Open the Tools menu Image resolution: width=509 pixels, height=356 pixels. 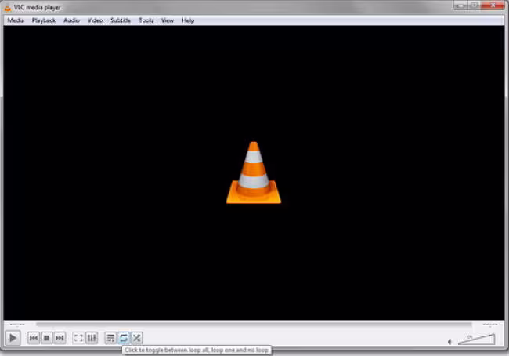(146, 20)
